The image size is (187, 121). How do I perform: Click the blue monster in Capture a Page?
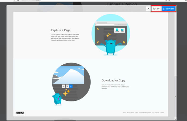pyautogui.click(x=110, y=46)
